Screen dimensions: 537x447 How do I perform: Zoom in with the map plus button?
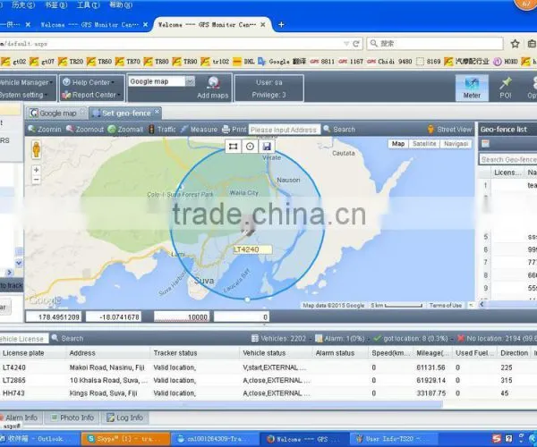37,170
